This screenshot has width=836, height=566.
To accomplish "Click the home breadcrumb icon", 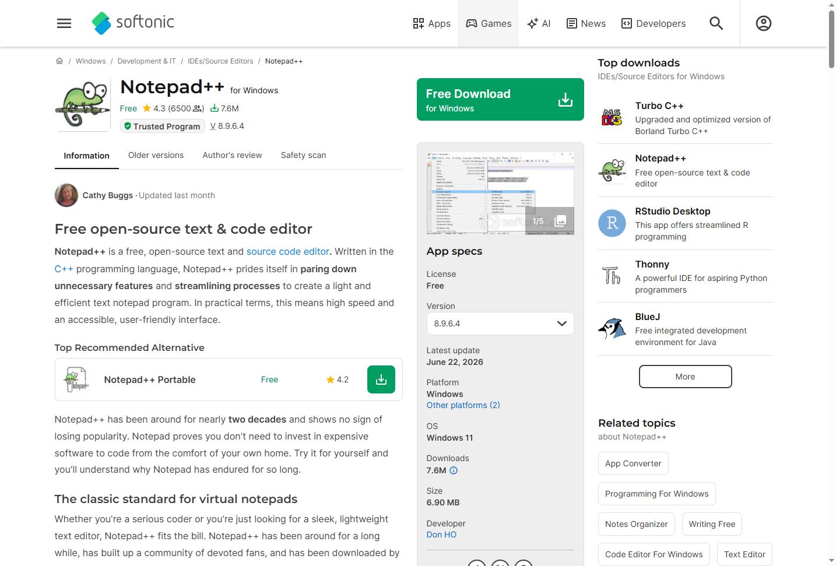I will point(59,61).
